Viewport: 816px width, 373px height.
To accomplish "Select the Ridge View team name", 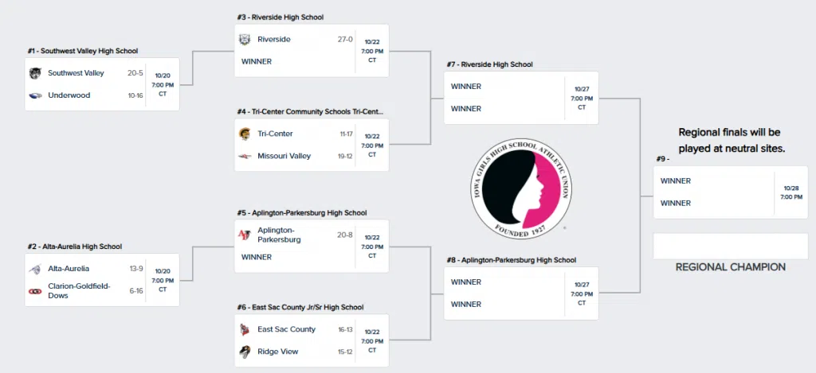I will (x=277, y=352).
